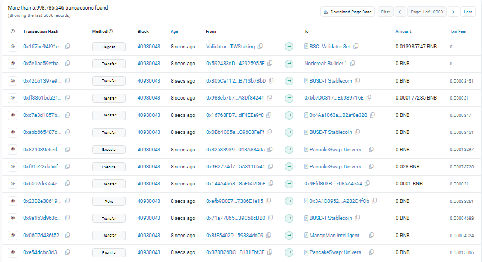Show quick view for transaction 0x2382e38619
The width and height of the screenshot is (482, 262).
pyautogui.click(x=13, y=201)
